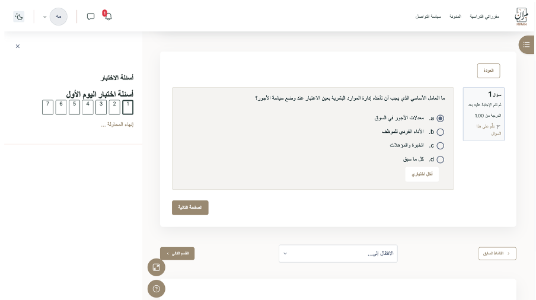This screenshot has width=536, height=300.
Task: Open the الانتقال إلى jump-to dropdown
Action: pyautogui.click(x=338, y=253)
